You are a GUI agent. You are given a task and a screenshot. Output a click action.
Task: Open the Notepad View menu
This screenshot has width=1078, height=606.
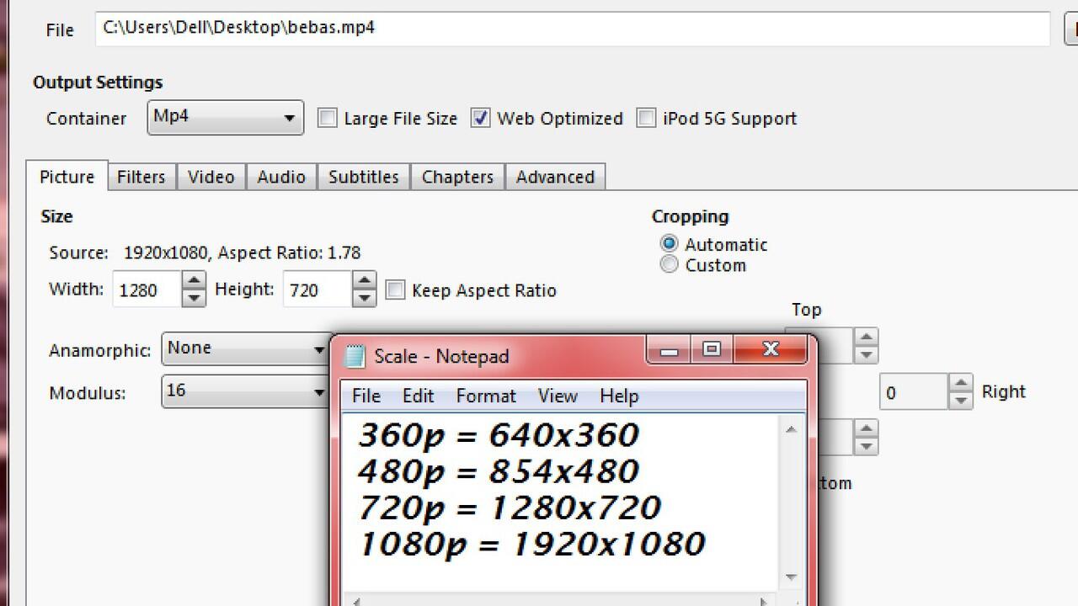[x=558, y=396]
